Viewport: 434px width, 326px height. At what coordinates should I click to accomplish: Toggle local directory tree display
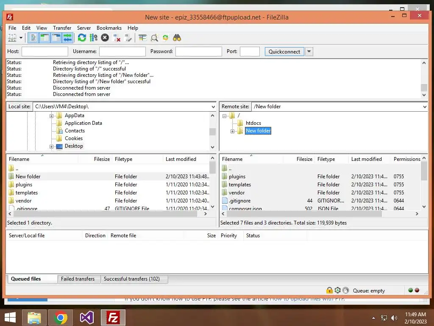point(45,38)
